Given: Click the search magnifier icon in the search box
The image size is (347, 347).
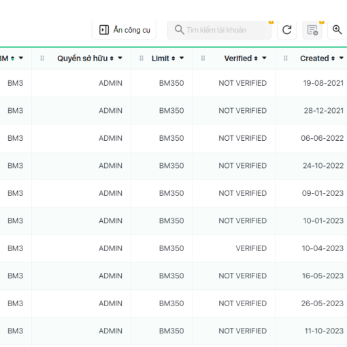Looking at the screenshot, I should (179, 30).
